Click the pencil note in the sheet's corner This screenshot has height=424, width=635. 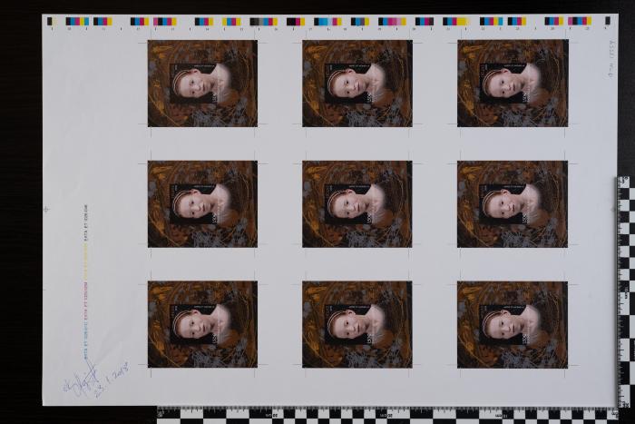point(612,57)
